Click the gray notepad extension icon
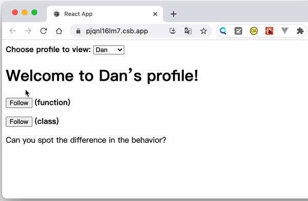Image resolution: width=308 pixels, height=201 pixels. 238,31
